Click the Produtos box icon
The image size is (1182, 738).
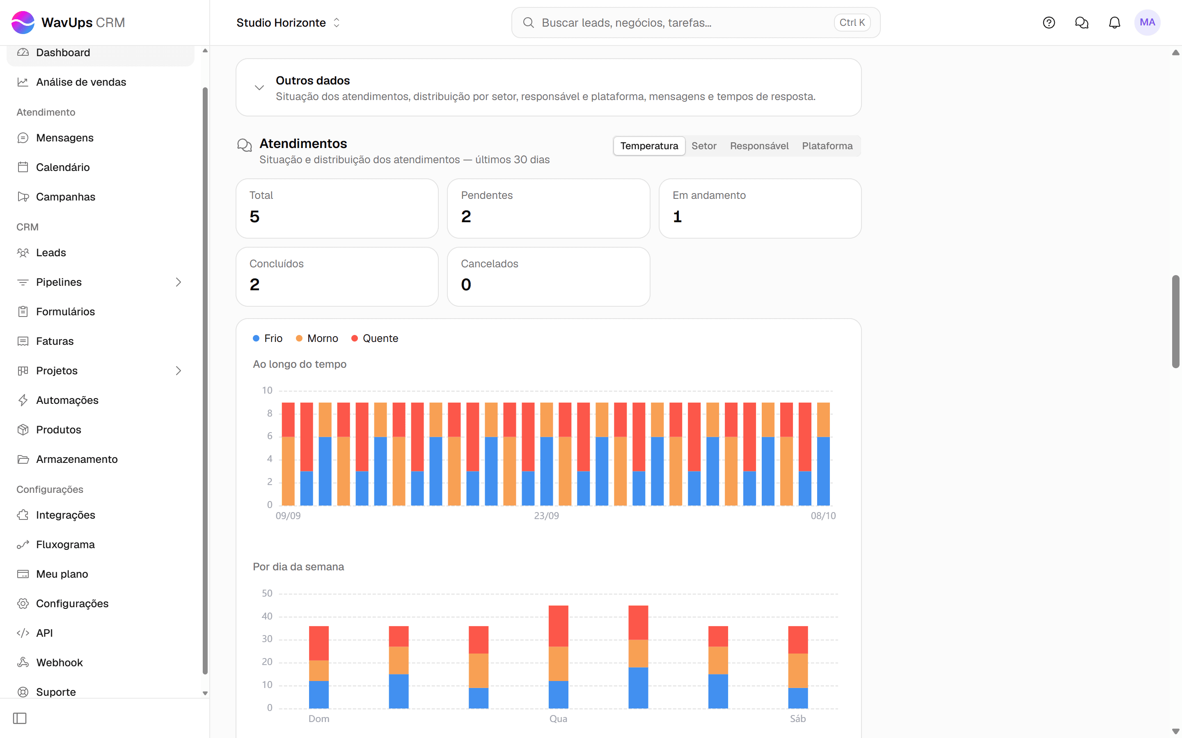point(23,430)
